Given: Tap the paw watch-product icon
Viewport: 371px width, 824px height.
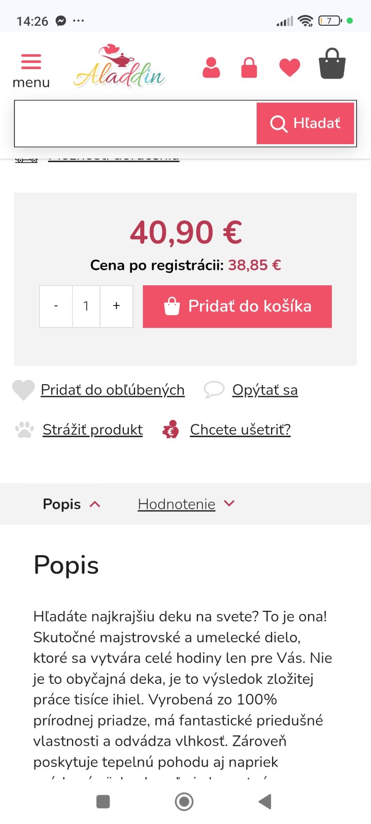Looking at the screenshot, I should pos(24,430).
